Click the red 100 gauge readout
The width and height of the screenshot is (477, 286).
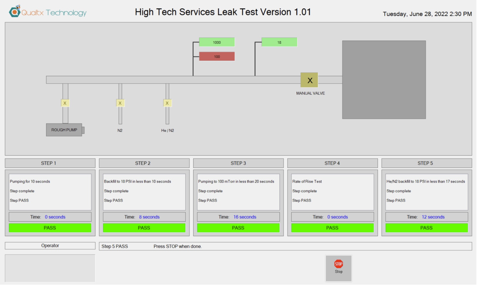pos(217,56)
